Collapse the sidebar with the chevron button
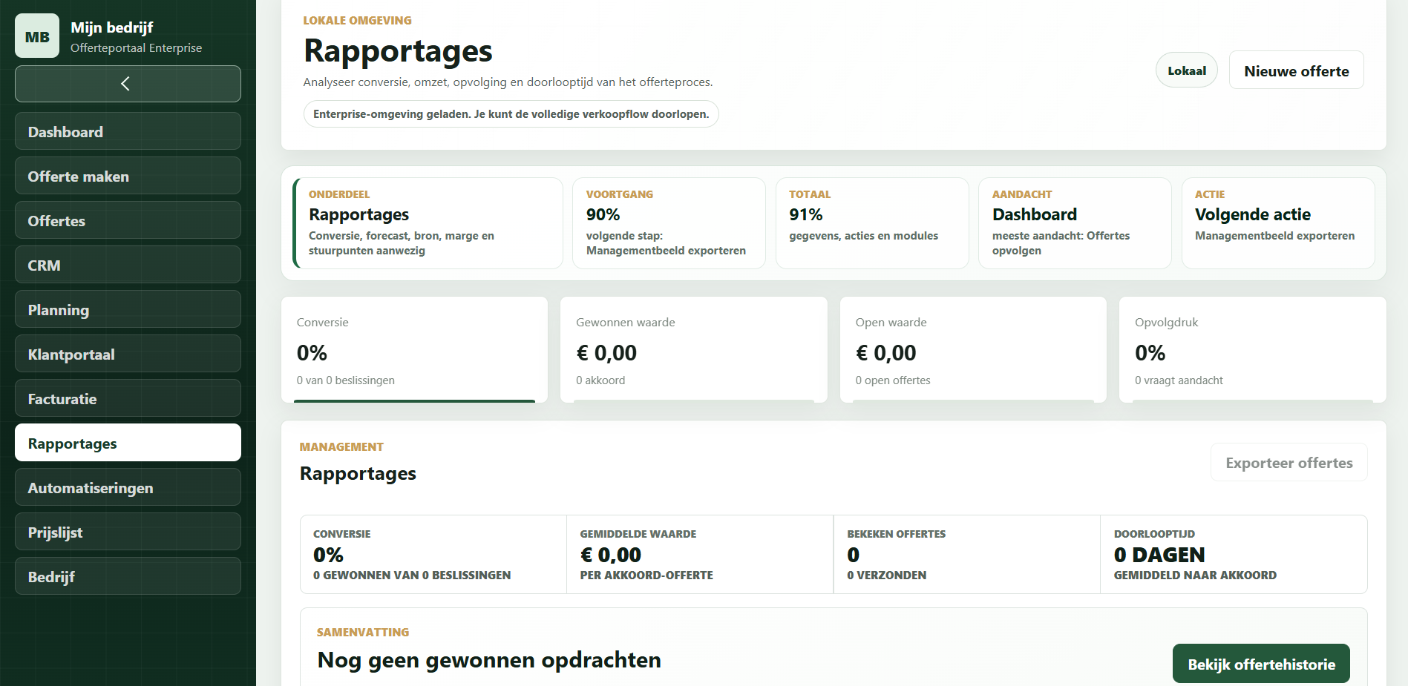The height and width of the screenshot is (686, 1408). tap(128, 84)
